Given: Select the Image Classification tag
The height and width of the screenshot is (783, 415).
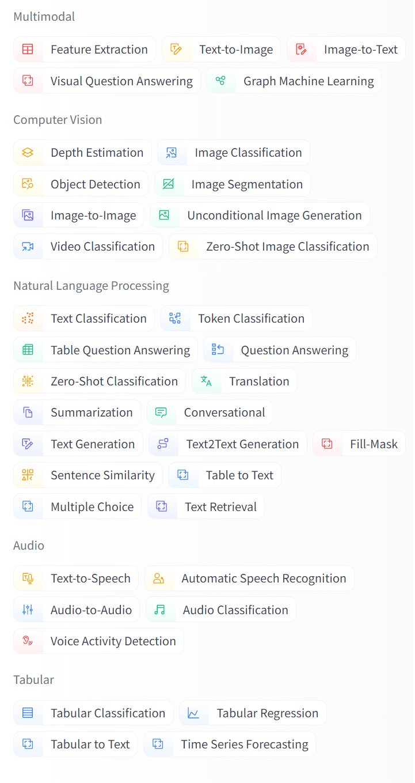Looking at the screenshot, I should point(234,153).
